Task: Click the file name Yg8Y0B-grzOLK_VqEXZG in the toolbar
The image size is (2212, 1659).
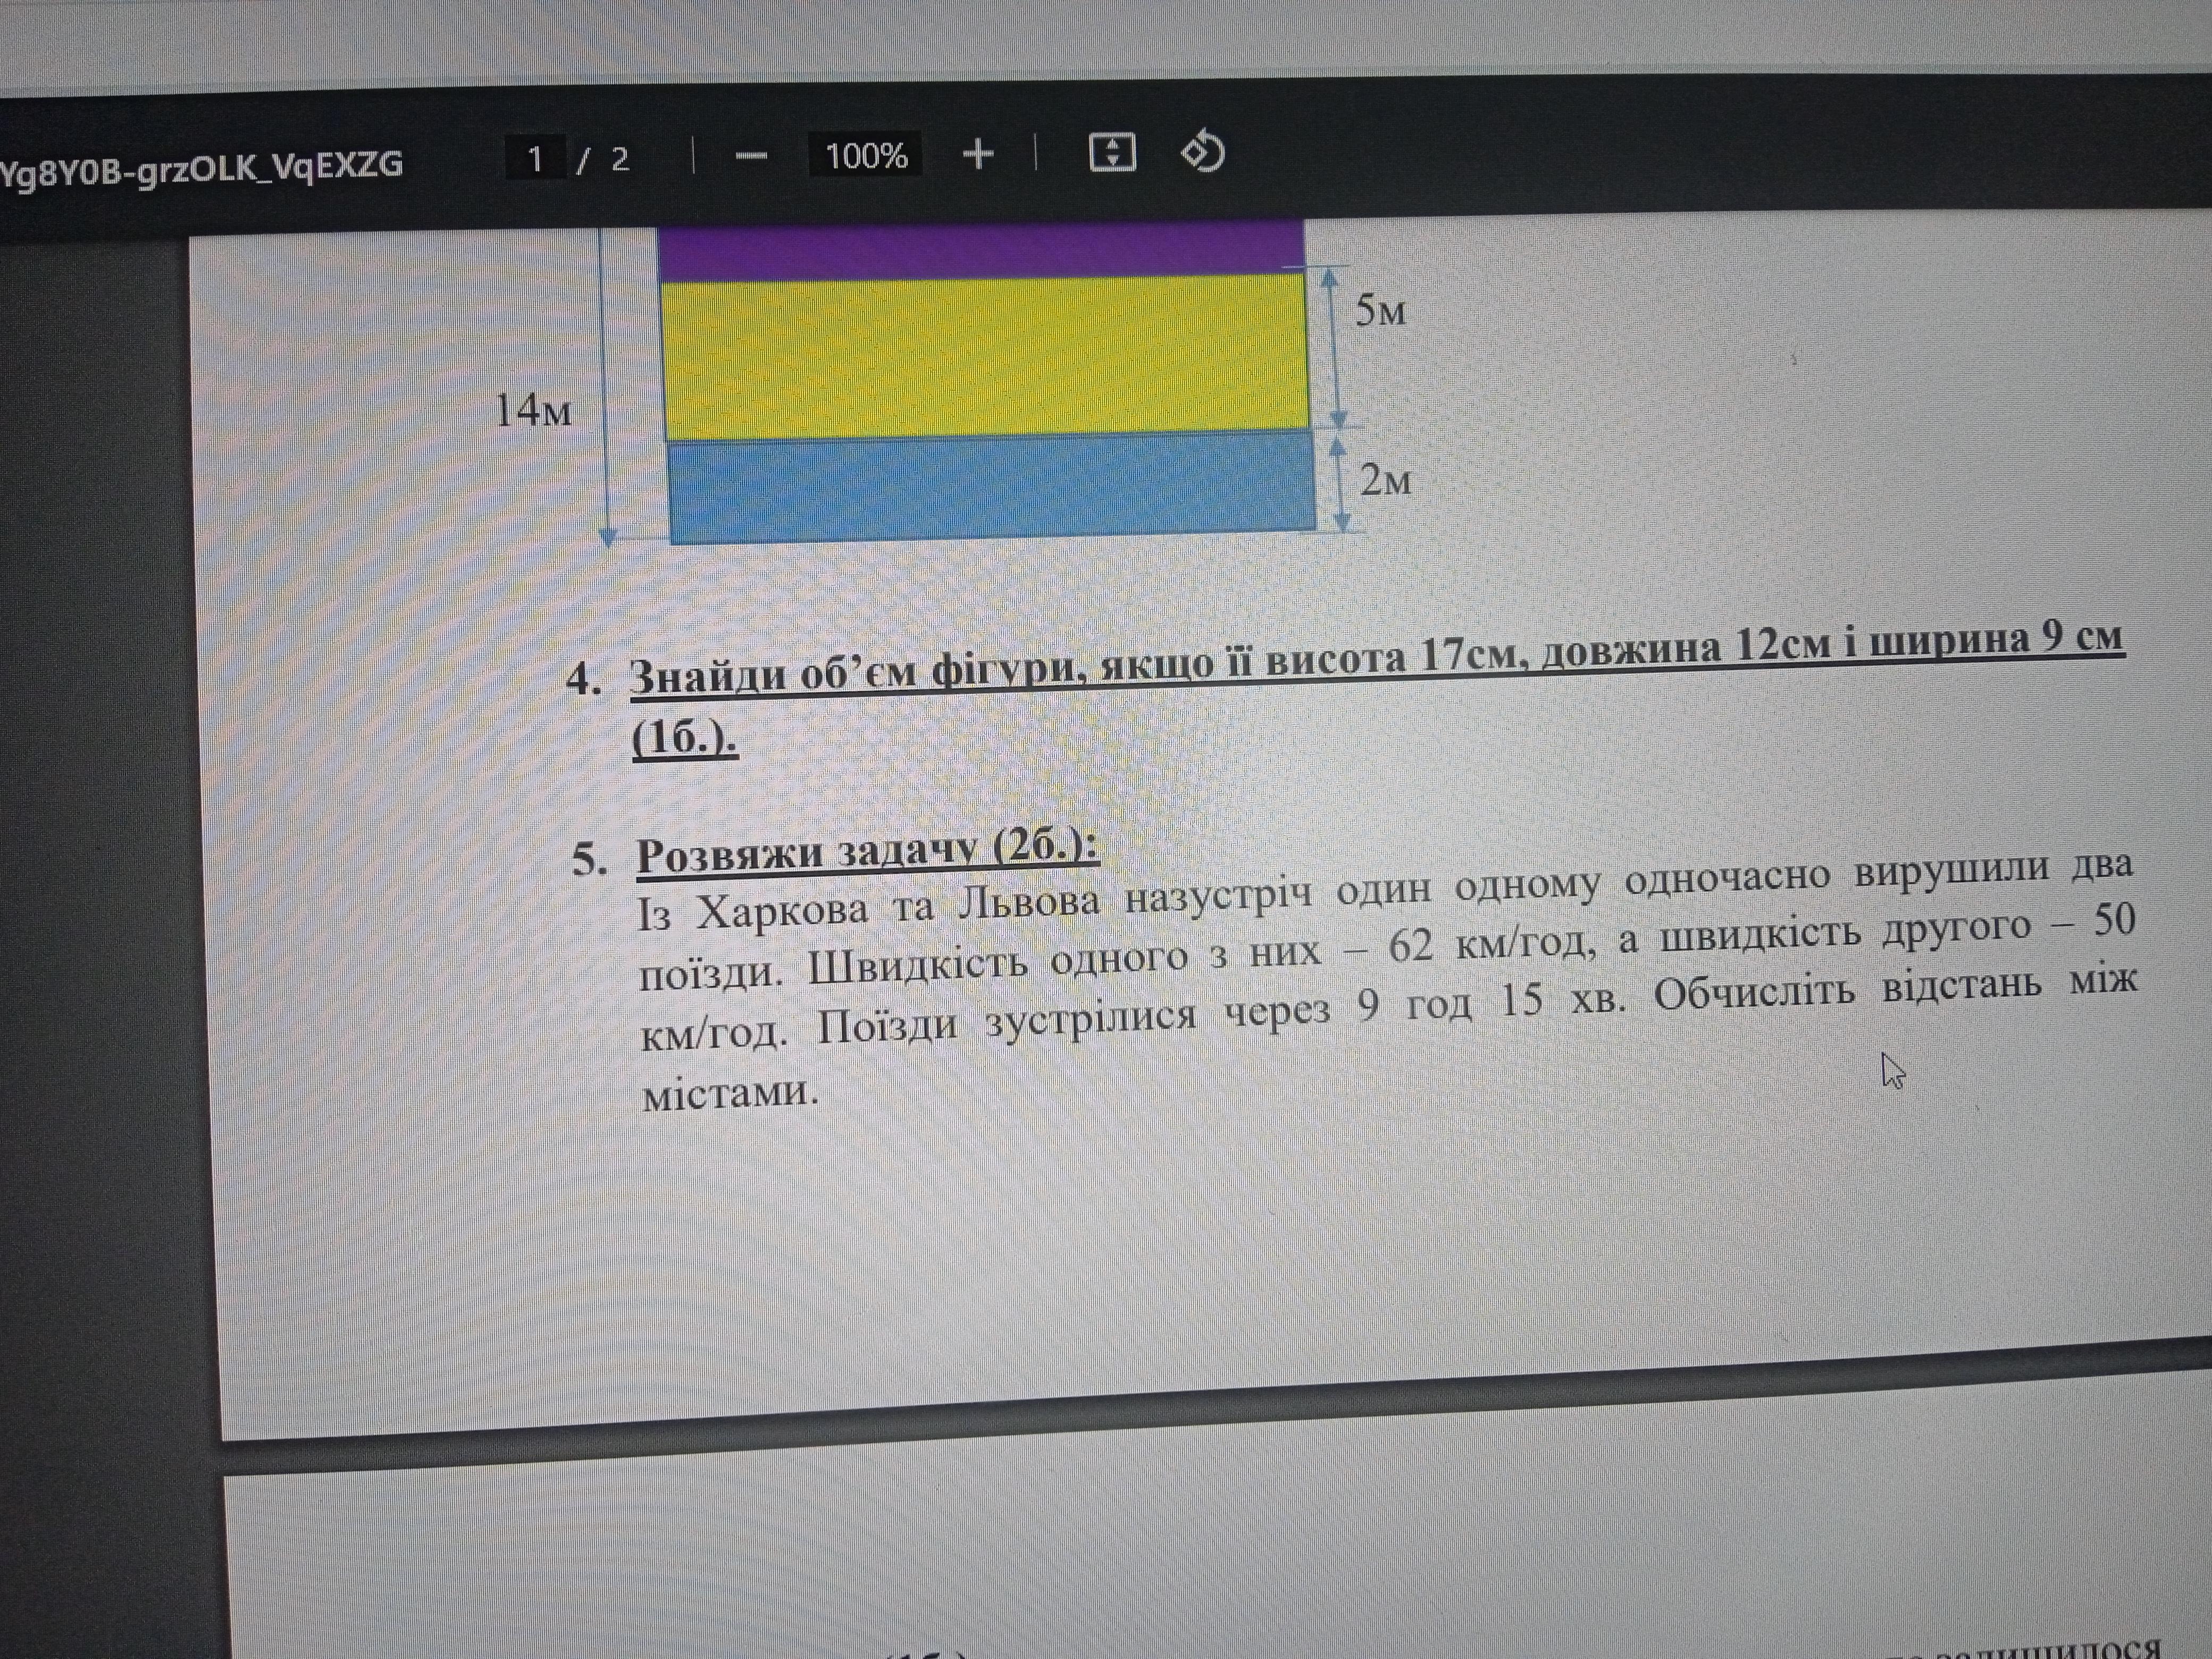Action: tap(201, 168)
